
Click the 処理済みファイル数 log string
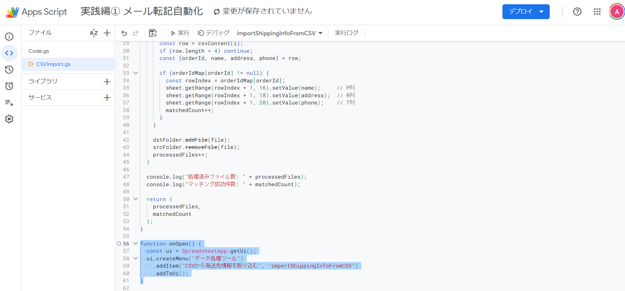coord(215,177)
